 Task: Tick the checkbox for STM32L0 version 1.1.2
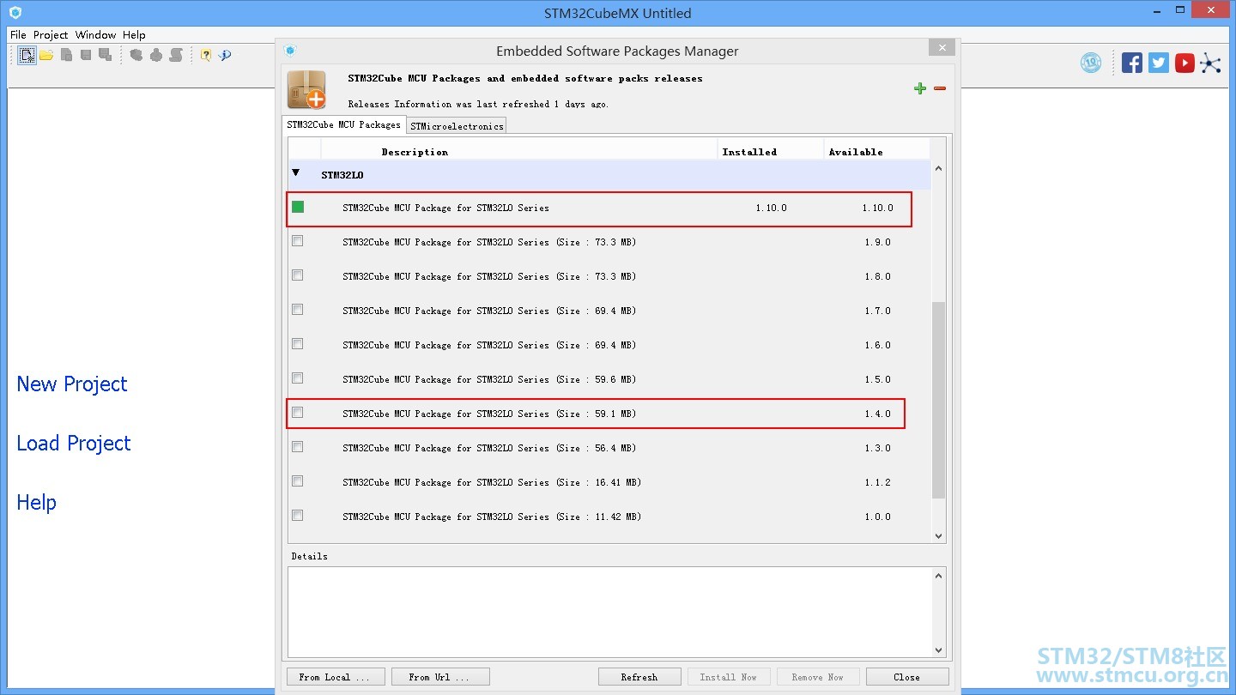[298, 481]
